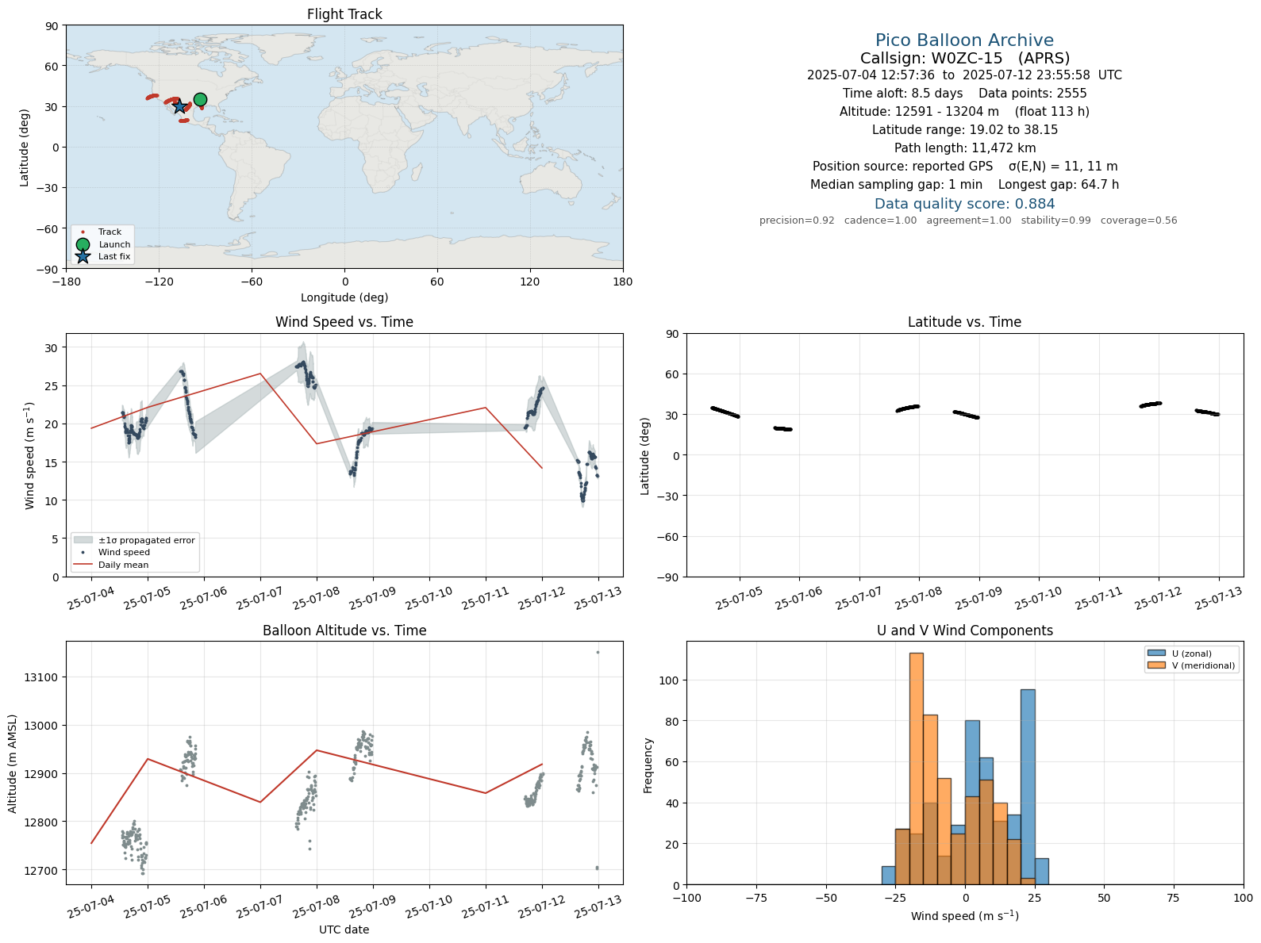This screenshot has height=943, width=1261.
Task: Select the UTC date range line starting 2025-07-04 12:57:36
Action: pyautogui.click(x=964, y=75)
